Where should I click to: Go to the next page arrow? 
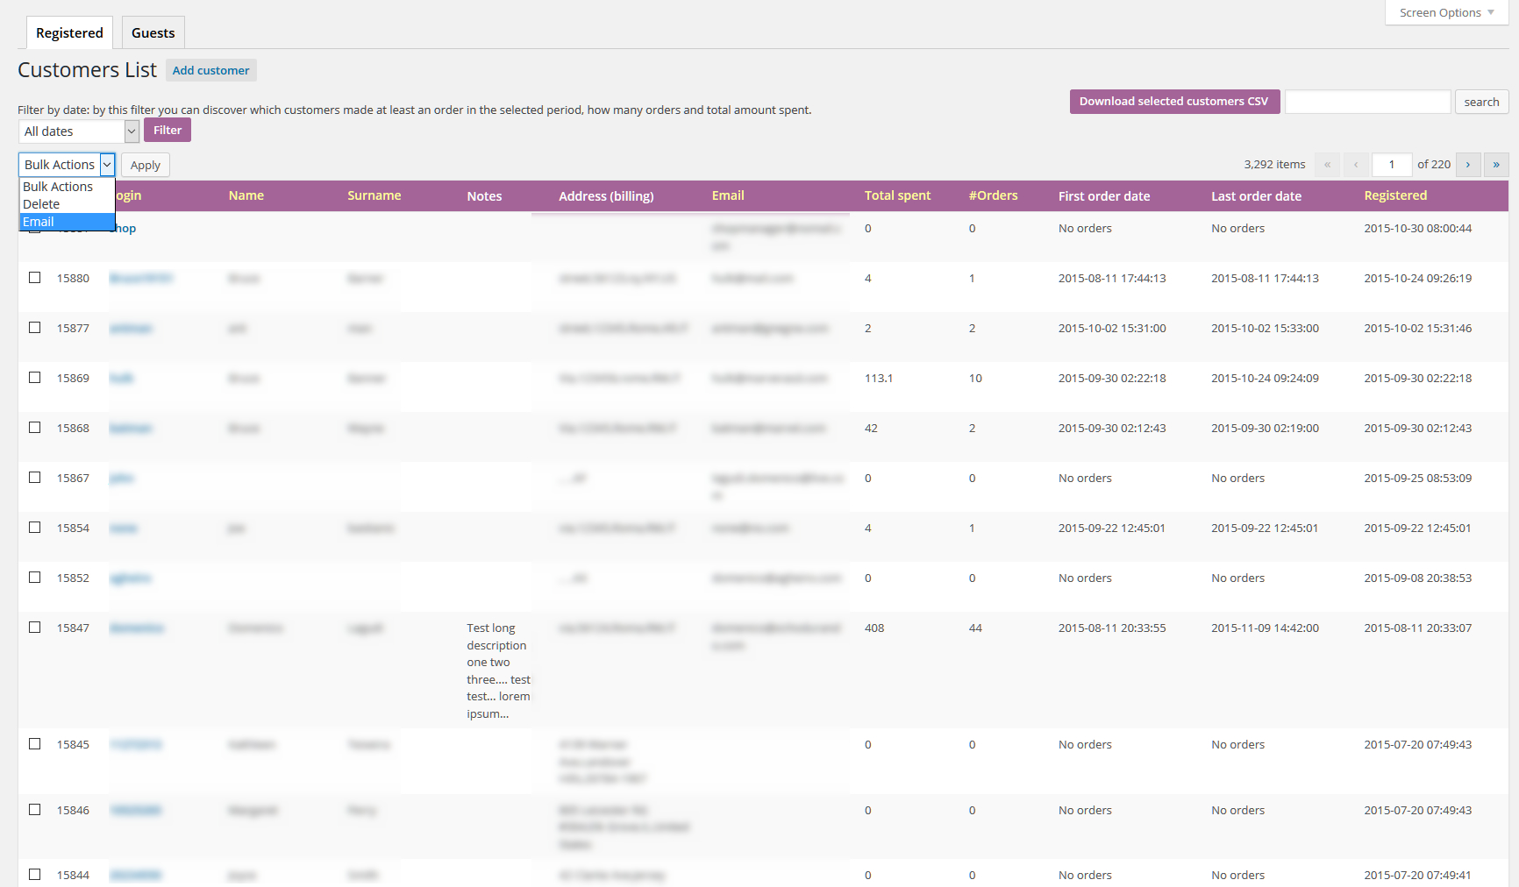(1467, 165)
